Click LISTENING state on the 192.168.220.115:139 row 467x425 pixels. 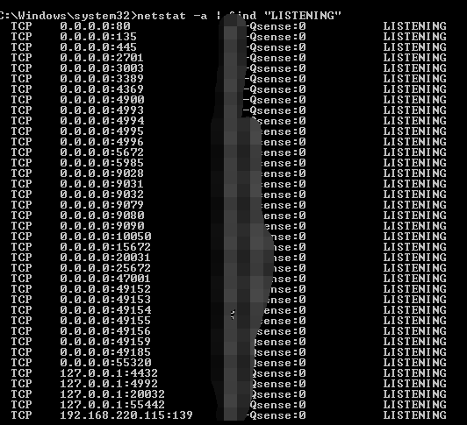pyautogui.click(x=415, y=415)
